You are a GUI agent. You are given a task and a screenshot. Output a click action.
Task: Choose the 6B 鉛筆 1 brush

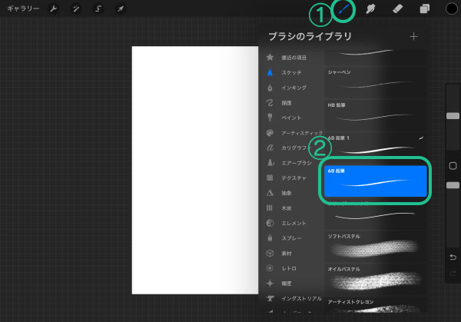coord(375,147)
